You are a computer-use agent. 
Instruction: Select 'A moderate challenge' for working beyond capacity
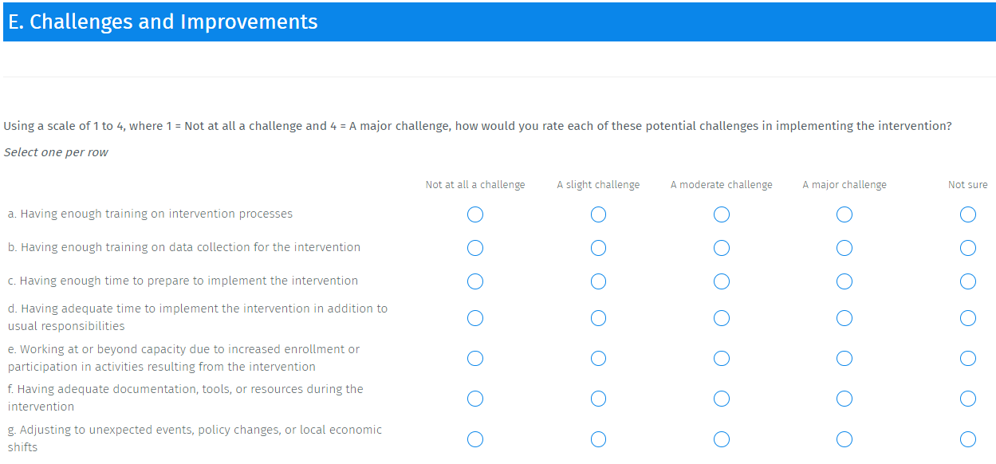pos(722,358)
